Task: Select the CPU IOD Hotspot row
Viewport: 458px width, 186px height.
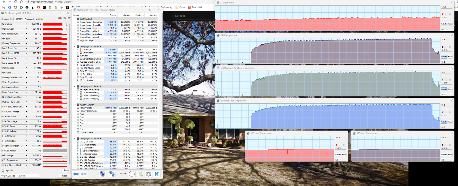Action: (x=116, y=157)
